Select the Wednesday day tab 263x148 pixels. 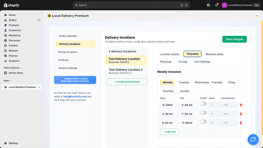(202, 82)
